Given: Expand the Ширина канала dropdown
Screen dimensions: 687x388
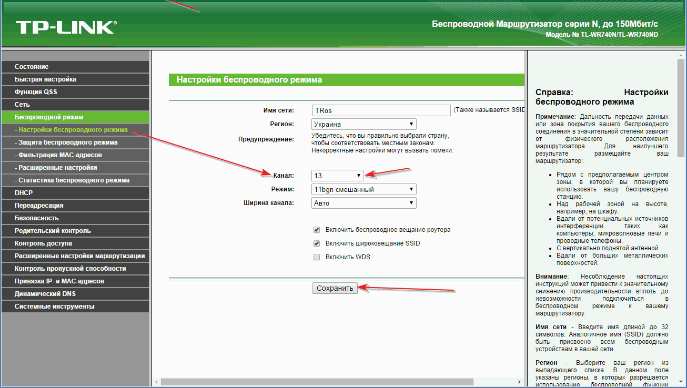Looking at the screenshot, I should [363, 203].
